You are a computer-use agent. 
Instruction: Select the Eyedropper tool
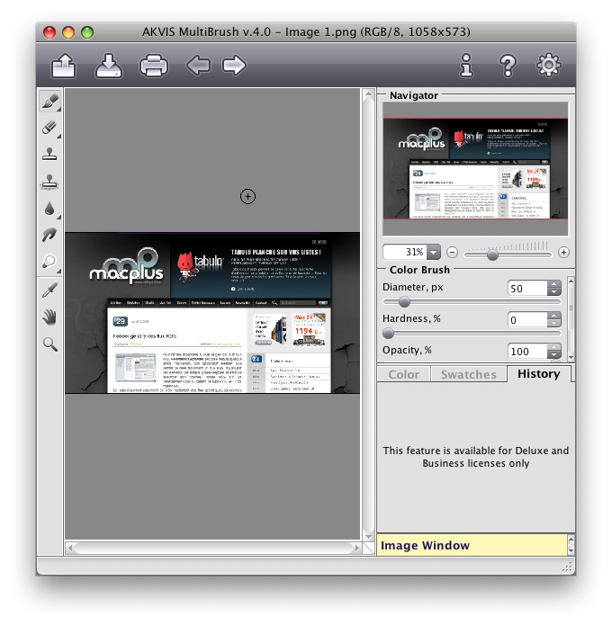click(x=49, y=290)
